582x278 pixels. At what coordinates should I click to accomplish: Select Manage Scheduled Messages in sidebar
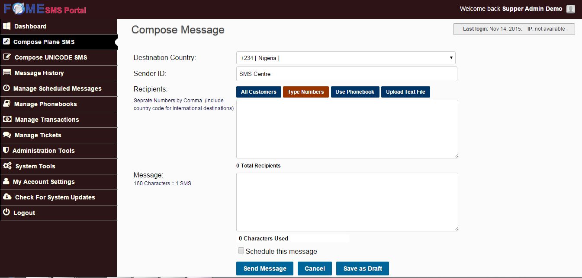click(x=58, y=88)
